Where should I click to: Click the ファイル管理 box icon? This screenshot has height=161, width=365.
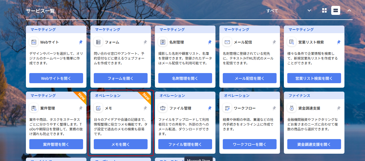[163, 108]
